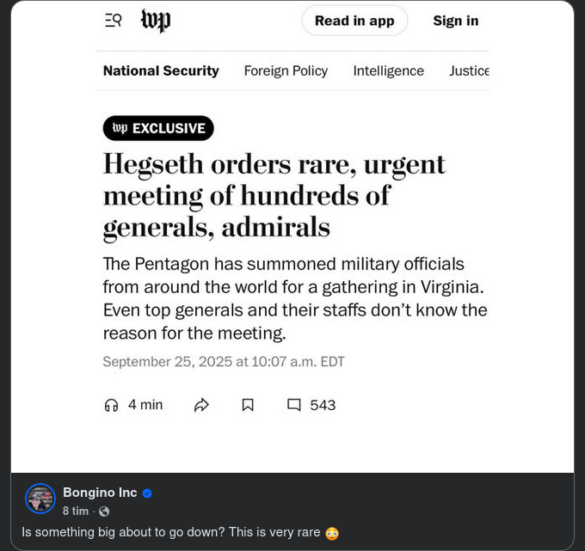The image size is (585, 551).
Task: Open comments via the speech bubble icon
Action: click(x=294, y=405)
